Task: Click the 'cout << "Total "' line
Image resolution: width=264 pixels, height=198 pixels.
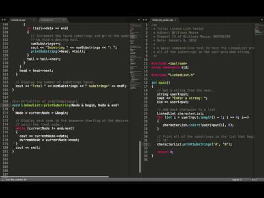Action: pos(71,86)
